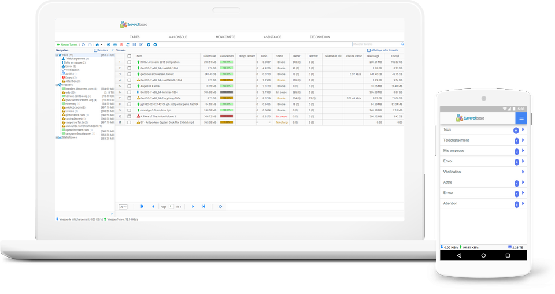Click the Chercher torrents search field
The height and width of the screenshot is (294, 555).
pyautogui.click(x=376, y=44)
